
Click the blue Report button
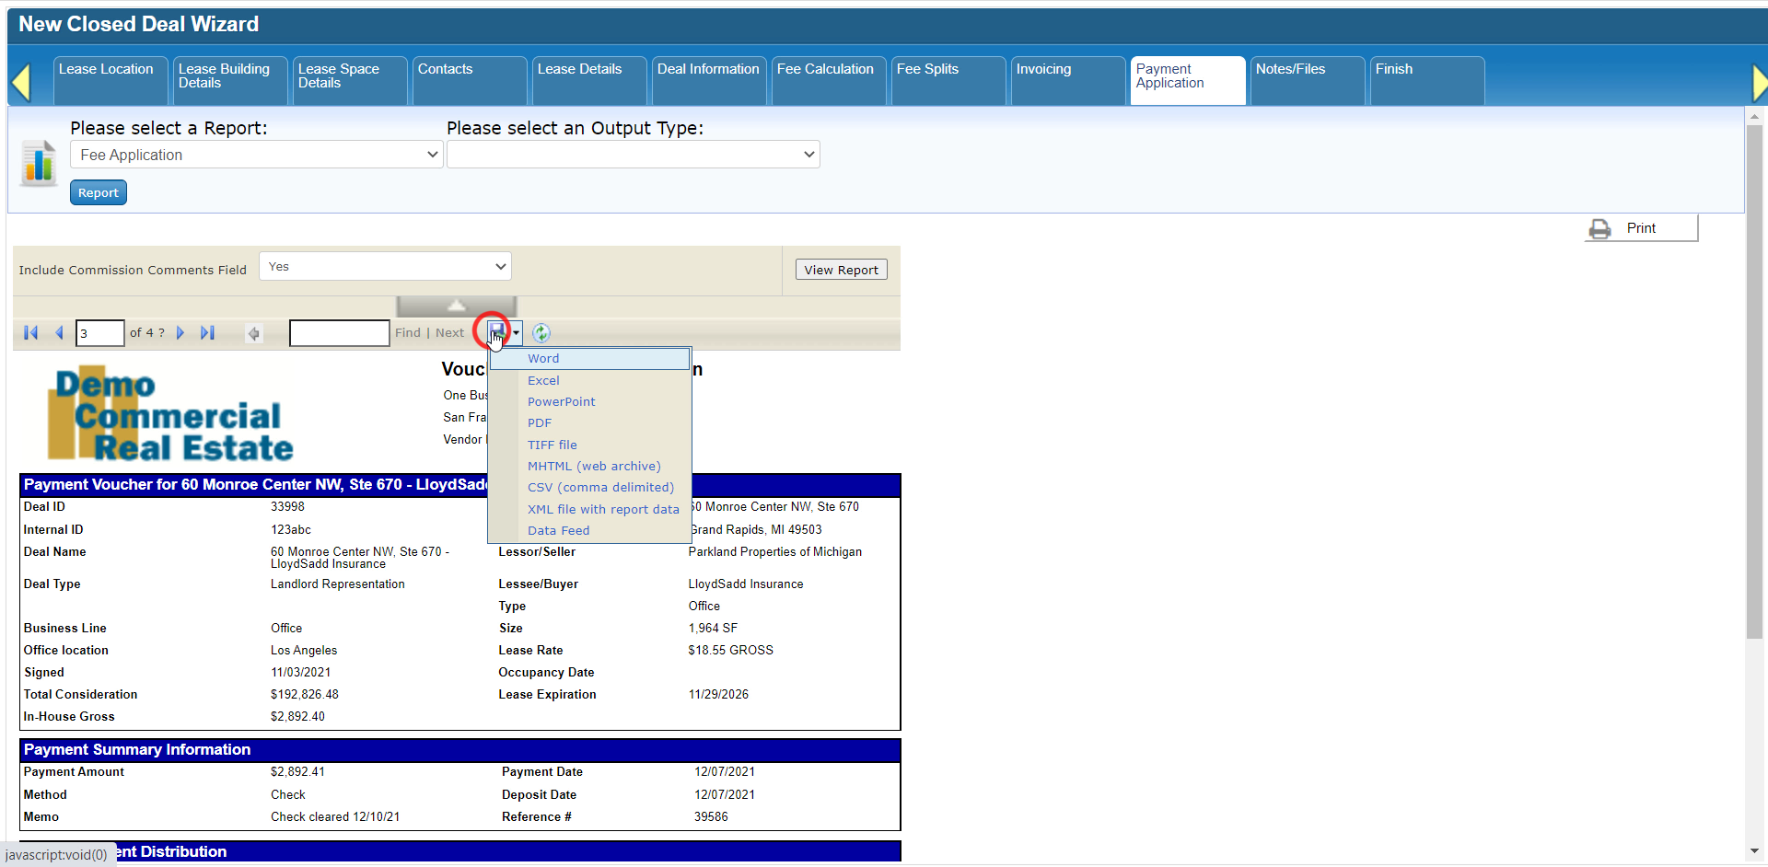pos(99,193)
